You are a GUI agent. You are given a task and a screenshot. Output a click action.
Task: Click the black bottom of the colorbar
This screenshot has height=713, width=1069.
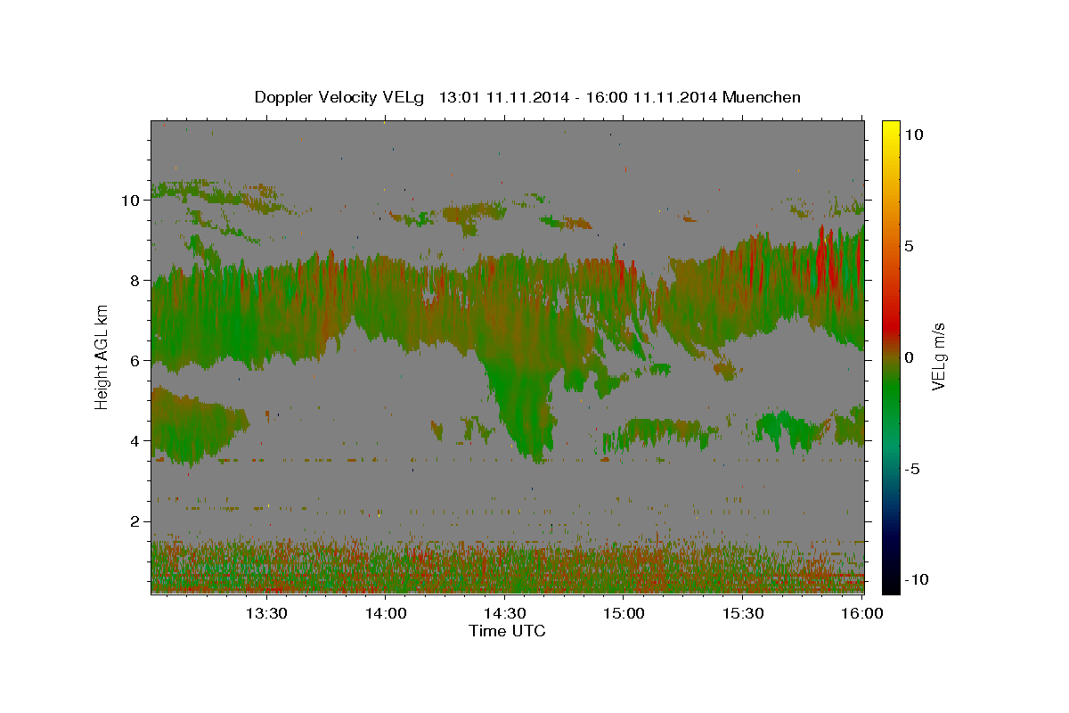890,584
